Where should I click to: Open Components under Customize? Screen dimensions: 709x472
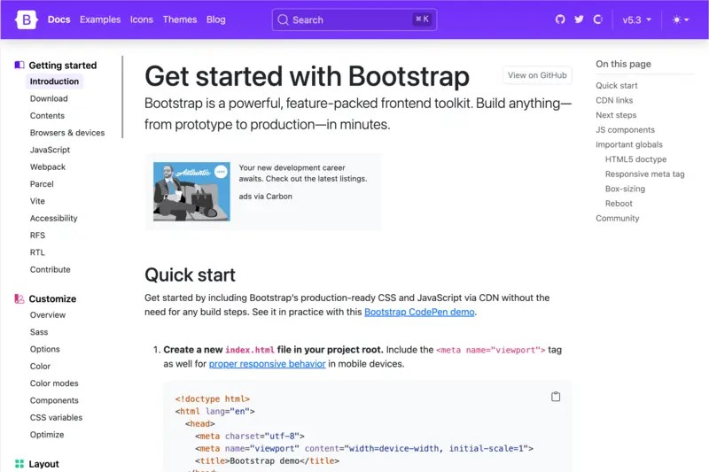pos(54,400)
